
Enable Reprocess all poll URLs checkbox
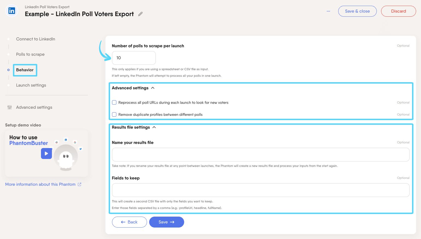[114, 102]
